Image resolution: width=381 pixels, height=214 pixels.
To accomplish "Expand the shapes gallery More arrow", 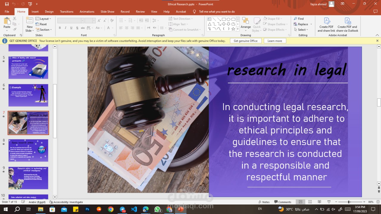I will tap(238, 29).
